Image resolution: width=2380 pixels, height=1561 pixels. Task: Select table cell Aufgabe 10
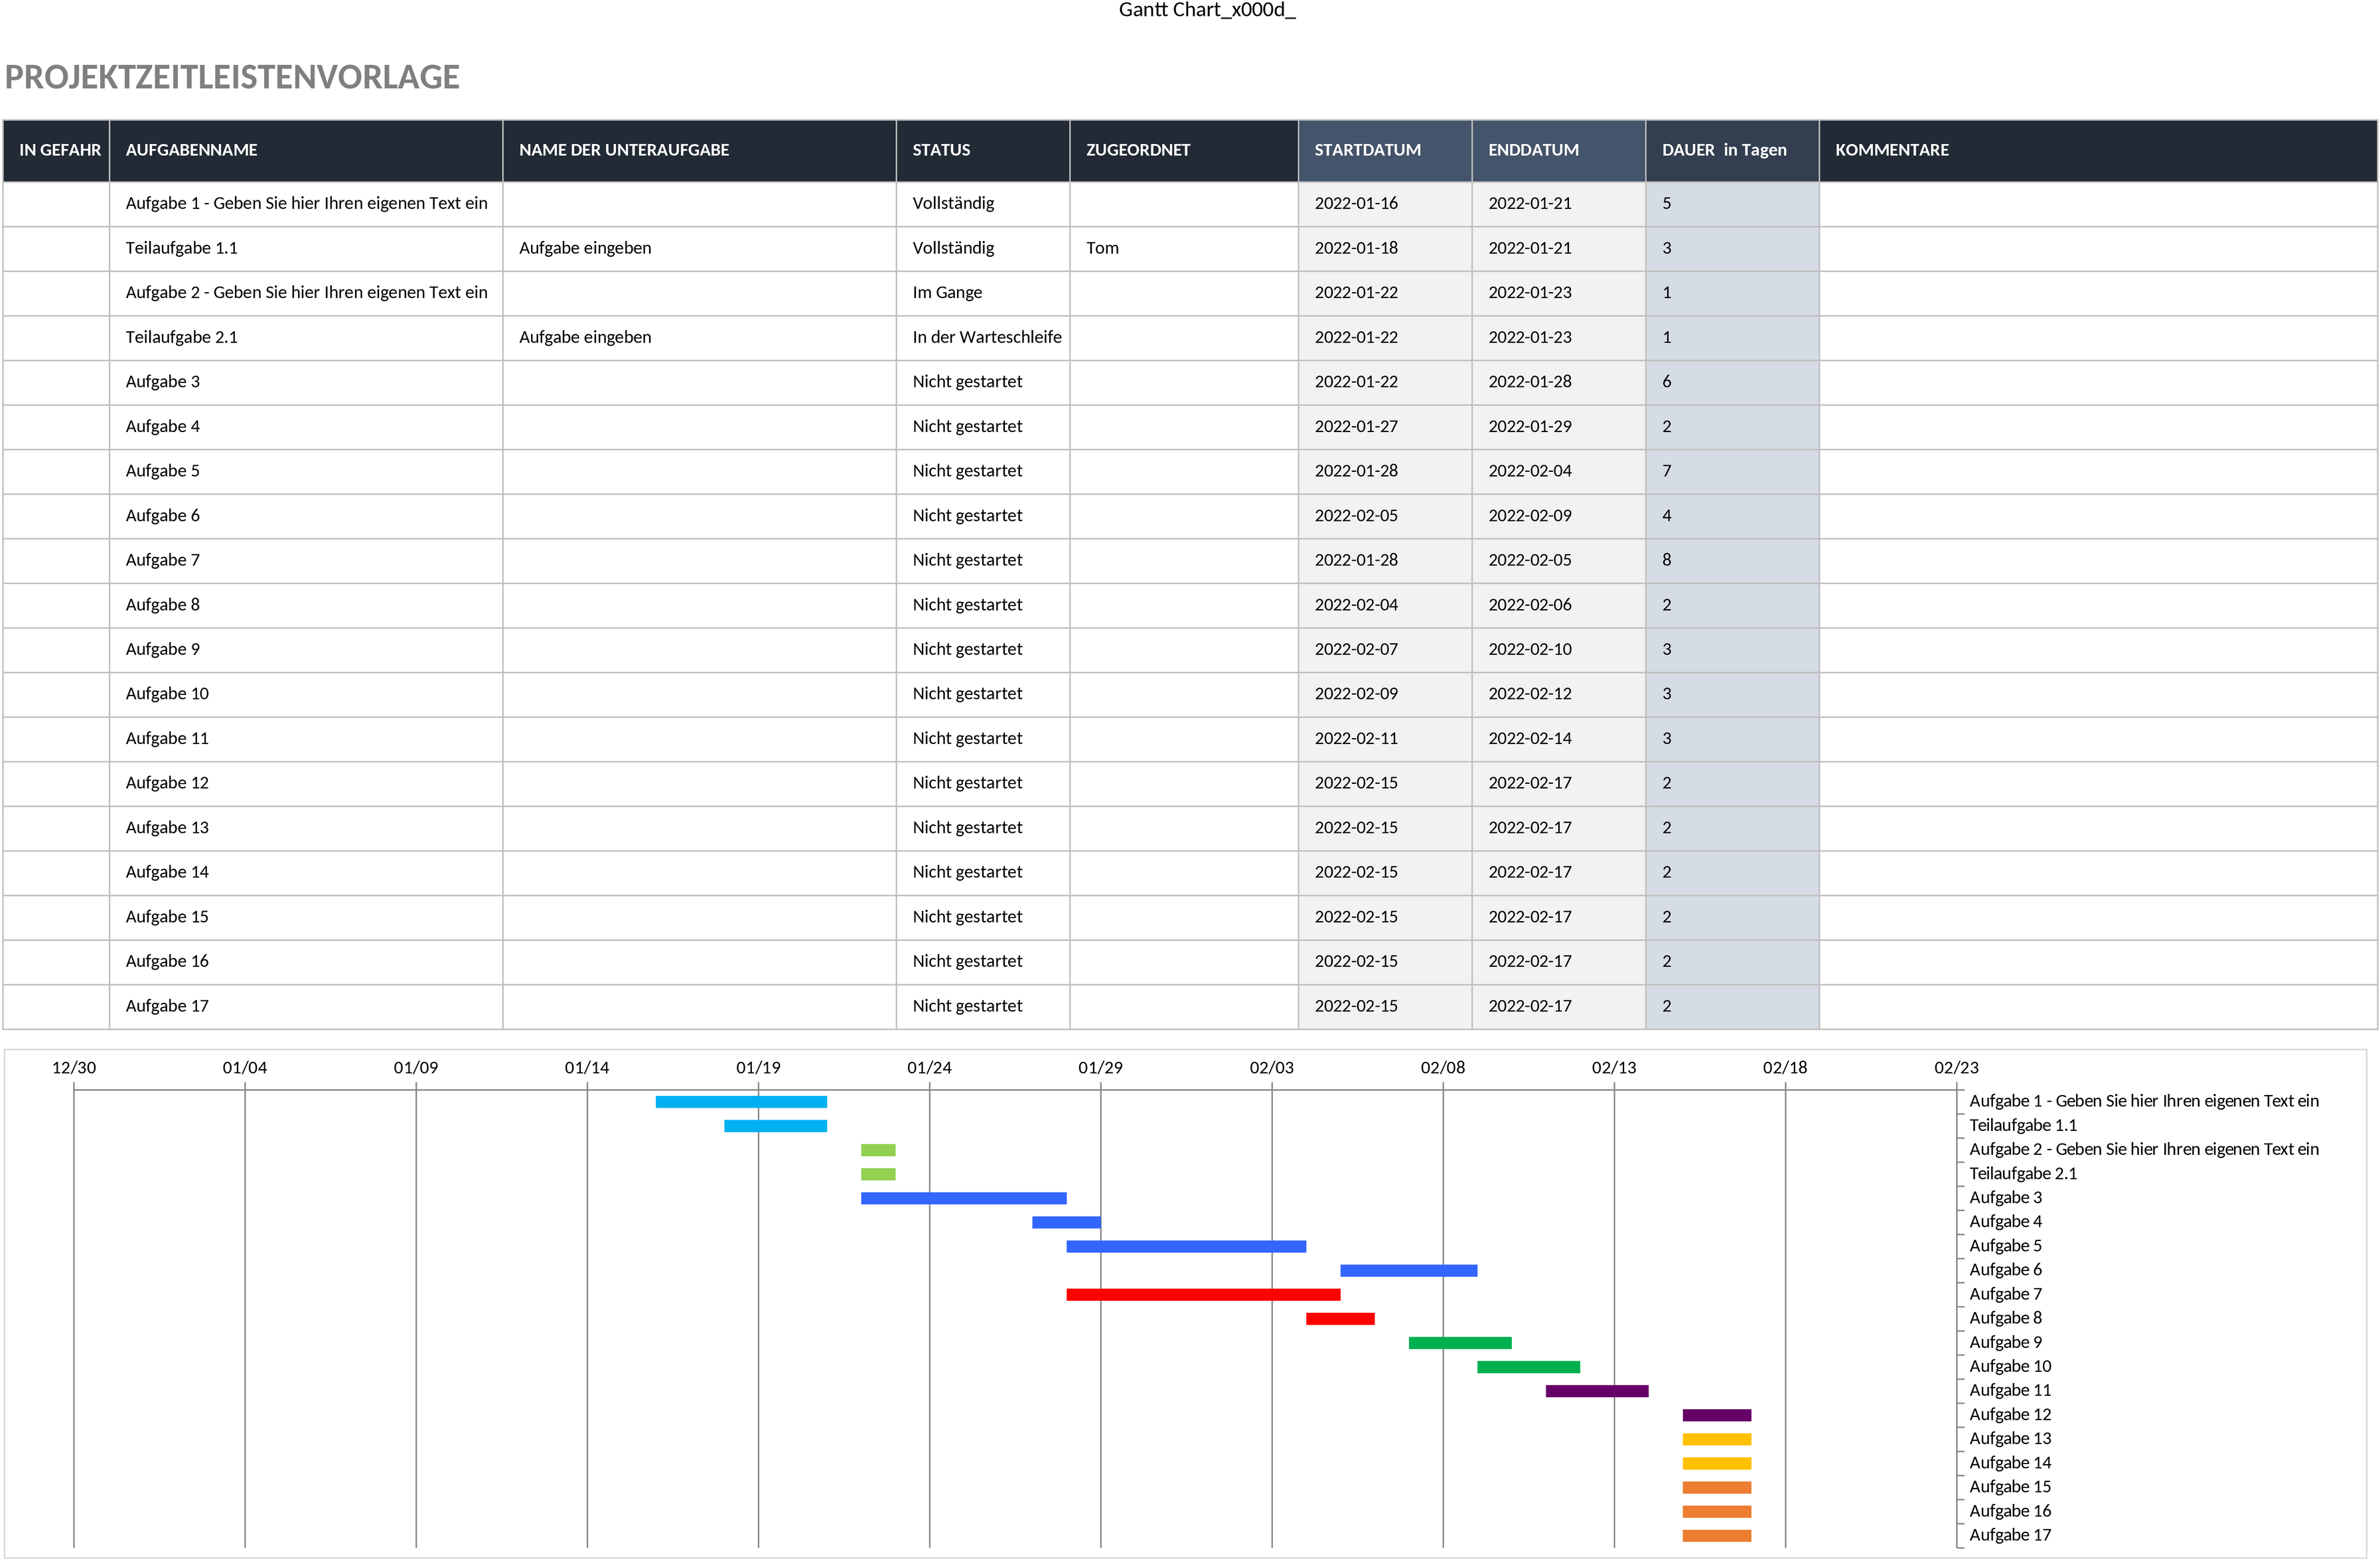point(306,695)
